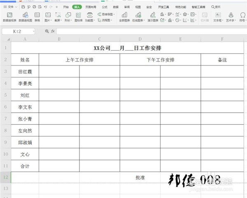Switch to the 页面布局 tab
The height and width of the screenshot is (198, 247).
pos(91,7)
